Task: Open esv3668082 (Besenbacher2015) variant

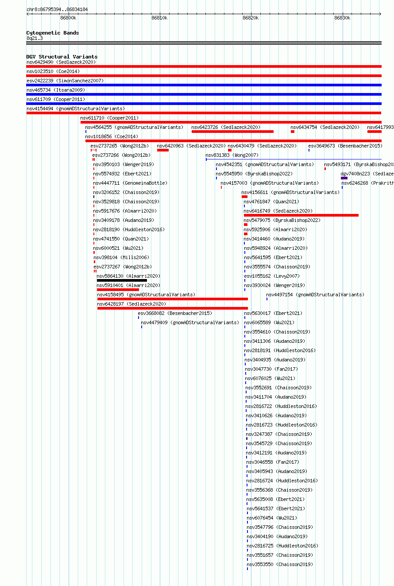Action: pos(175,314)
